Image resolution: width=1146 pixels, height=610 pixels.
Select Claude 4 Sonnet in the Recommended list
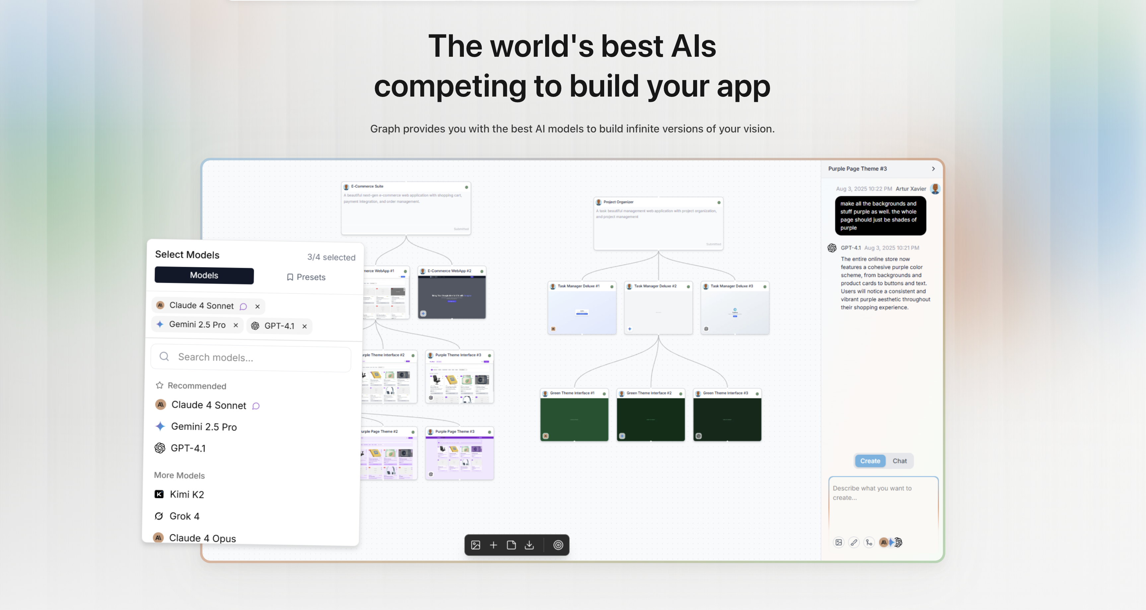[x=207, y=405]
